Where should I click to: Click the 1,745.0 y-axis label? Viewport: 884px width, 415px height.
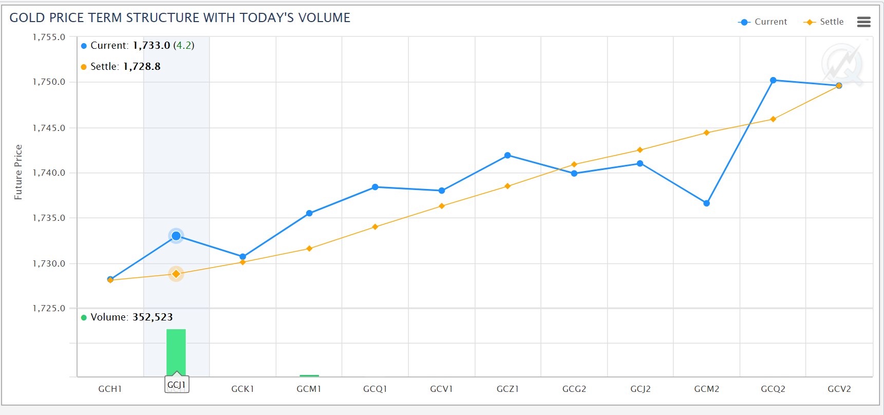49,128
